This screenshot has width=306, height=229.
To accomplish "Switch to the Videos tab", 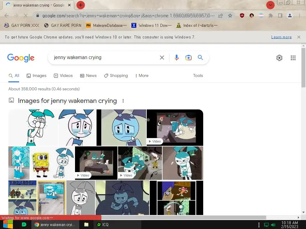I will point(63,76).
